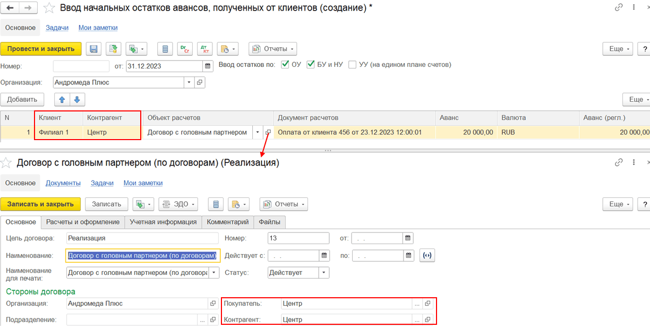The width and height of the screenshot is (650, 328).
Task: Click the post document icon
Action: click(x=113, y=49)
